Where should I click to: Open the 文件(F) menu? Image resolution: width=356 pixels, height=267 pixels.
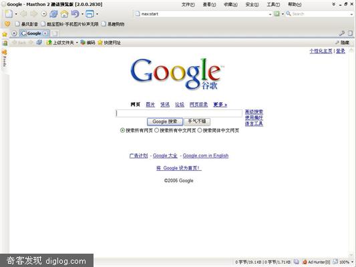(x=188, y=4)
